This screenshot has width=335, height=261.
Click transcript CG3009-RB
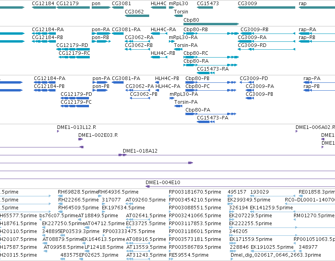[254, 29]
